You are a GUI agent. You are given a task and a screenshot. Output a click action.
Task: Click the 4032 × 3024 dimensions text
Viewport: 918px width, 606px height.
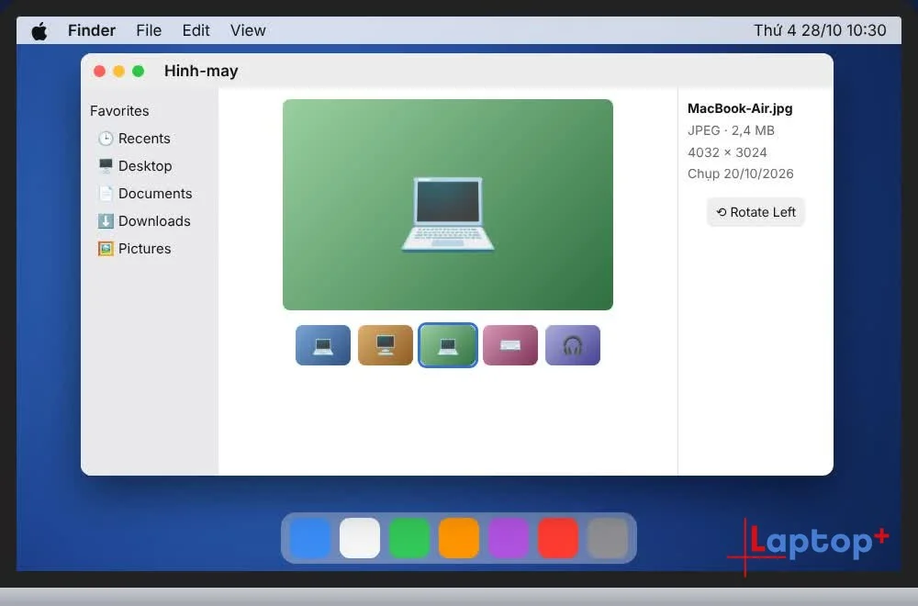727,152
